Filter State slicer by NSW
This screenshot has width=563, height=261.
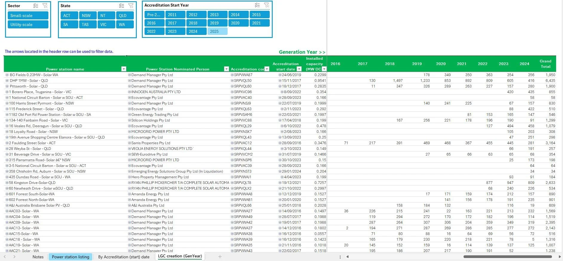click(x=88, y=16)
